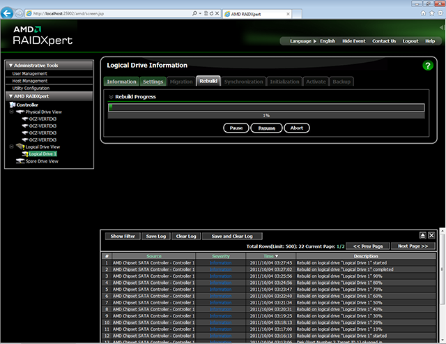The height and width of the screenshot is (344, 446).
Task: Click the Resume rebuild button
Action: 266,128
